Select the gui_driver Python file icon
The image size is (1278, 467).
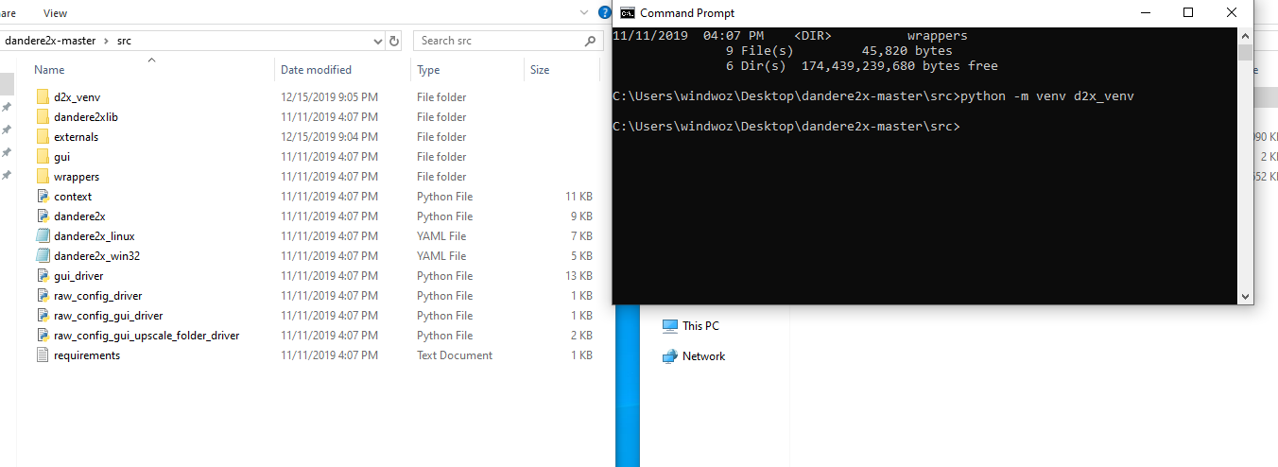[x=43, y=276]
